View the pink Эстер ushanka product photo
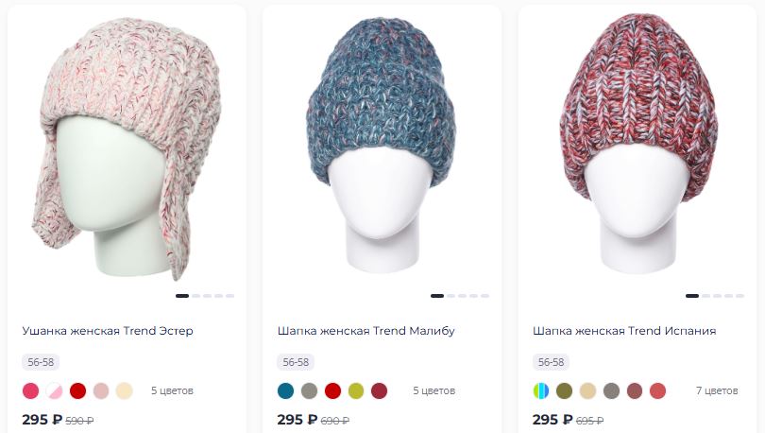The height and width of the screenshot is (433, 765). (127, 148)
